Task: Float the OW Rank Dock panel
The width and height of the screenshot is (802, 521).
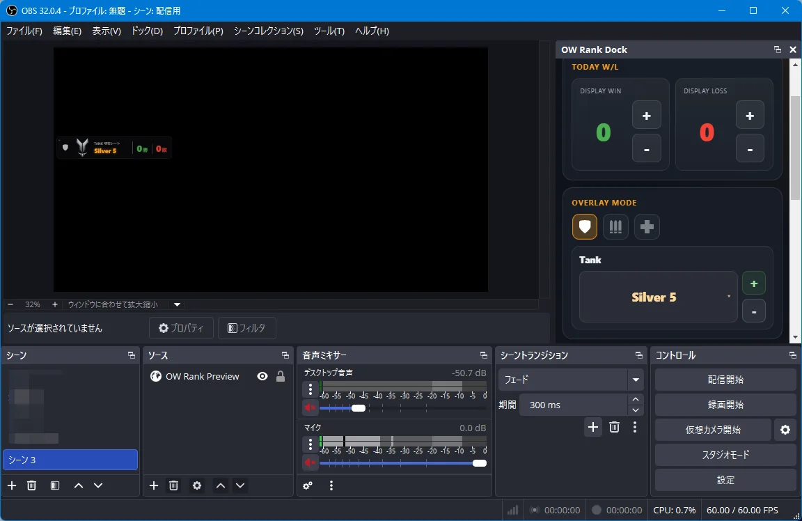Action: [778, 49]
